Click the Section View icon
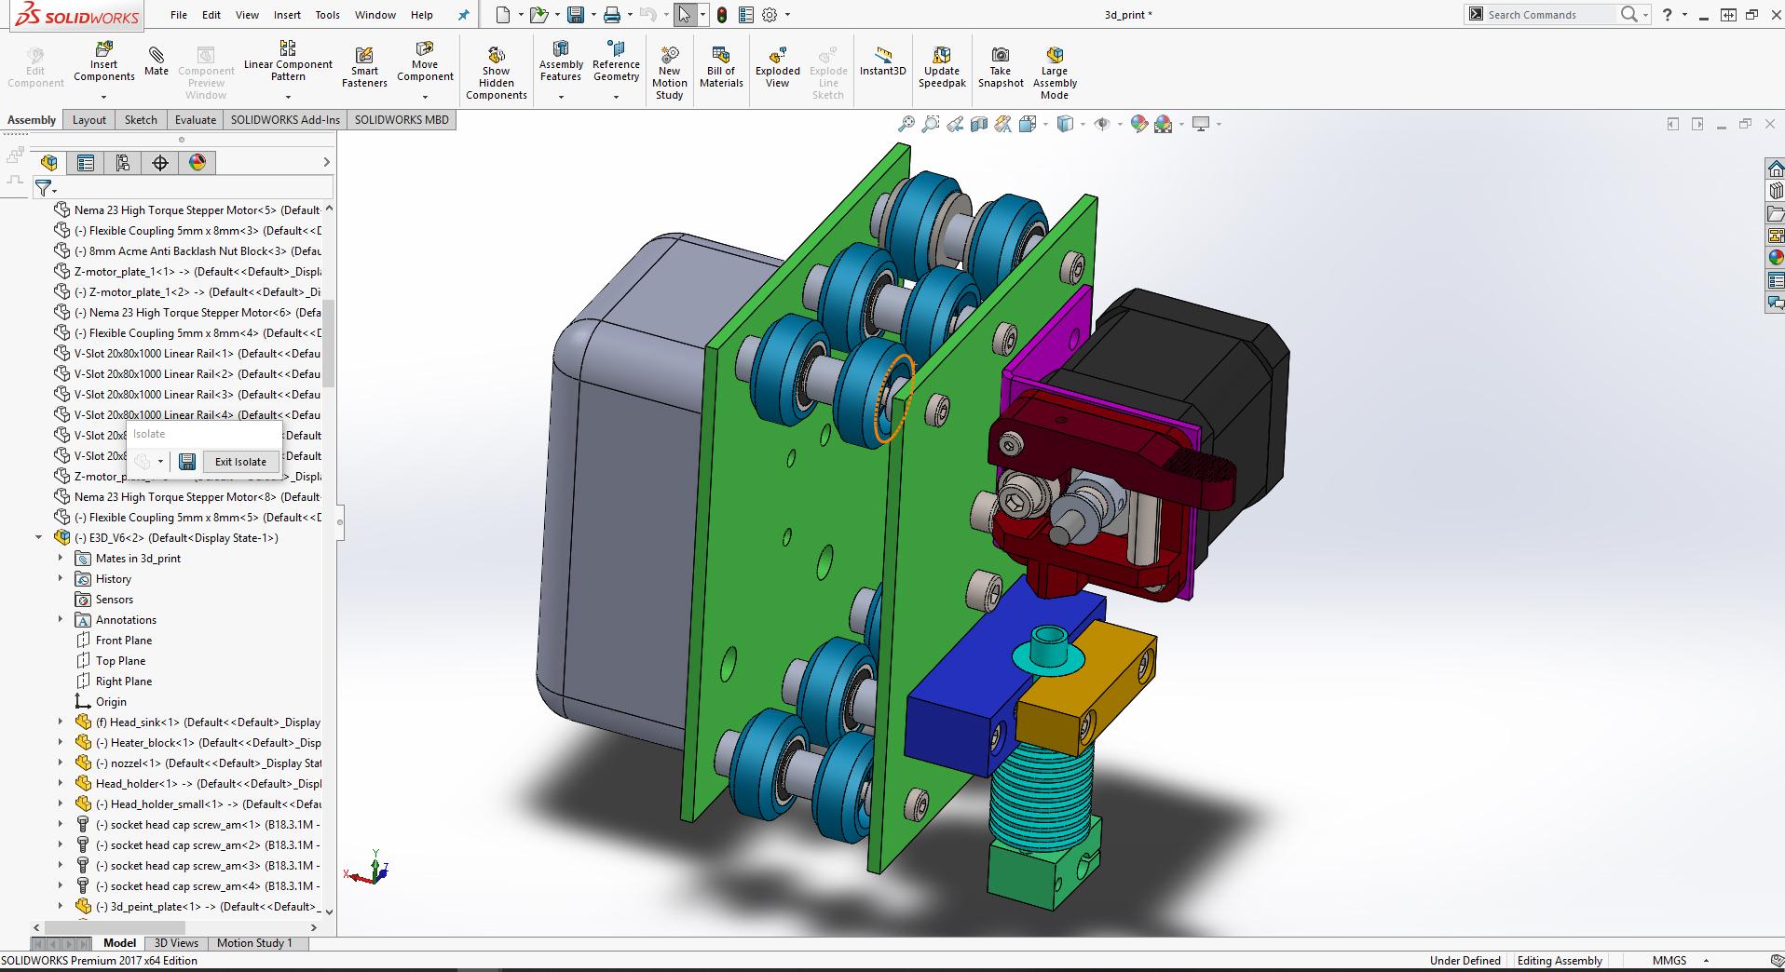 [979, 124]
